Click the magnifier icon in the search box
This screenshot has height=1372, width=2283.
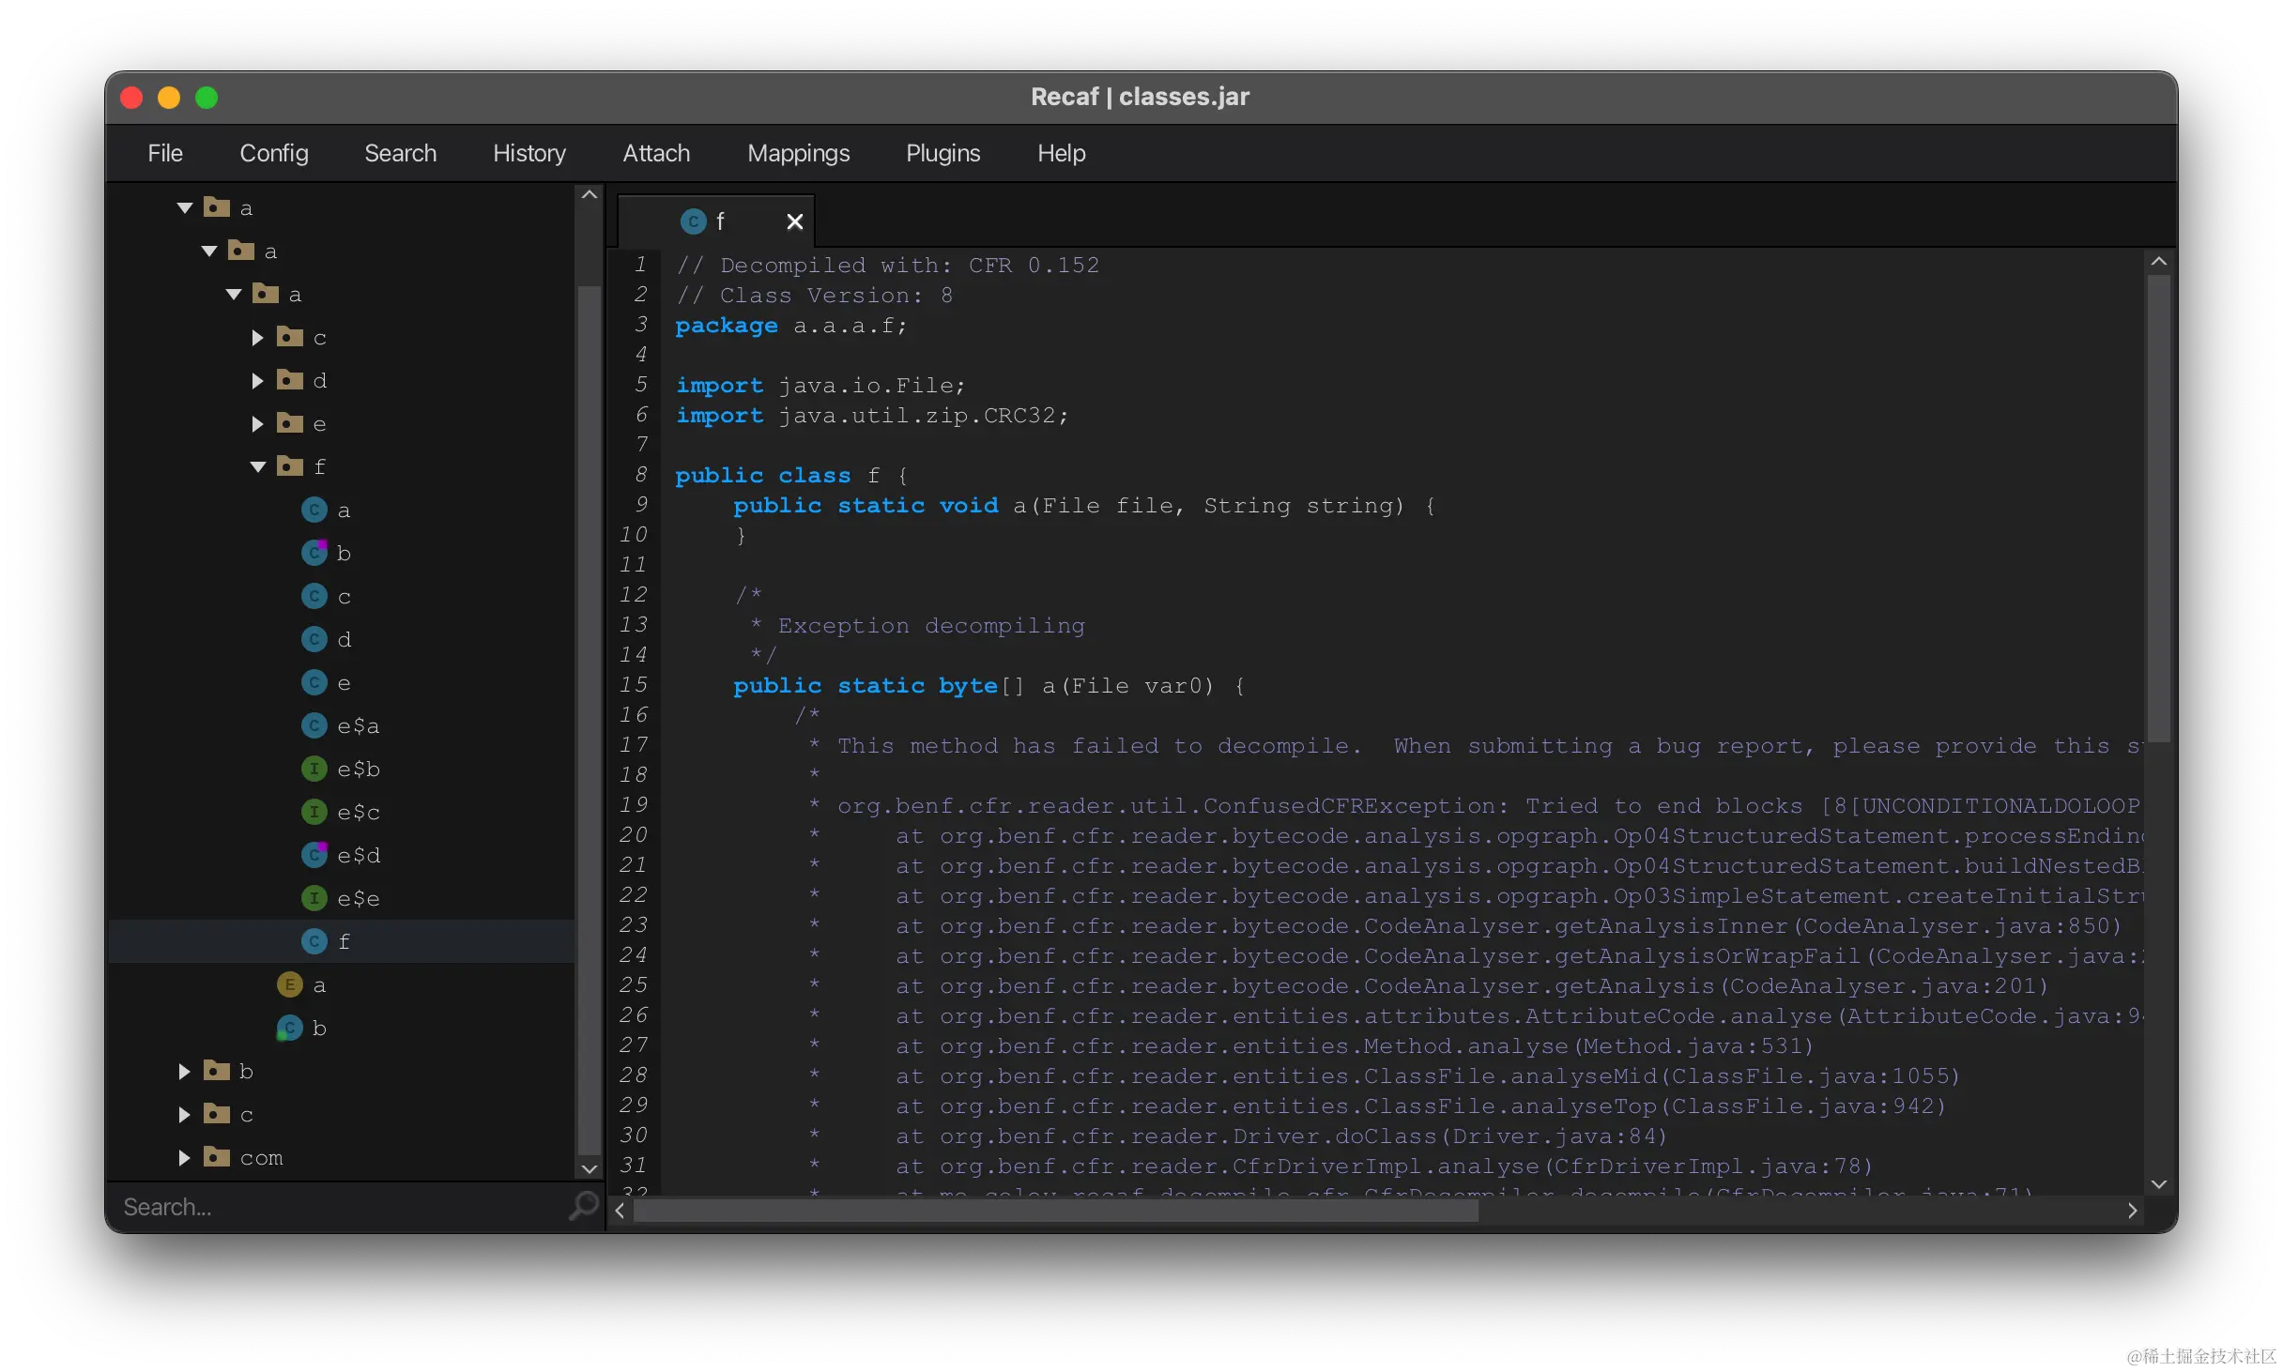[x=583, y=1206]
